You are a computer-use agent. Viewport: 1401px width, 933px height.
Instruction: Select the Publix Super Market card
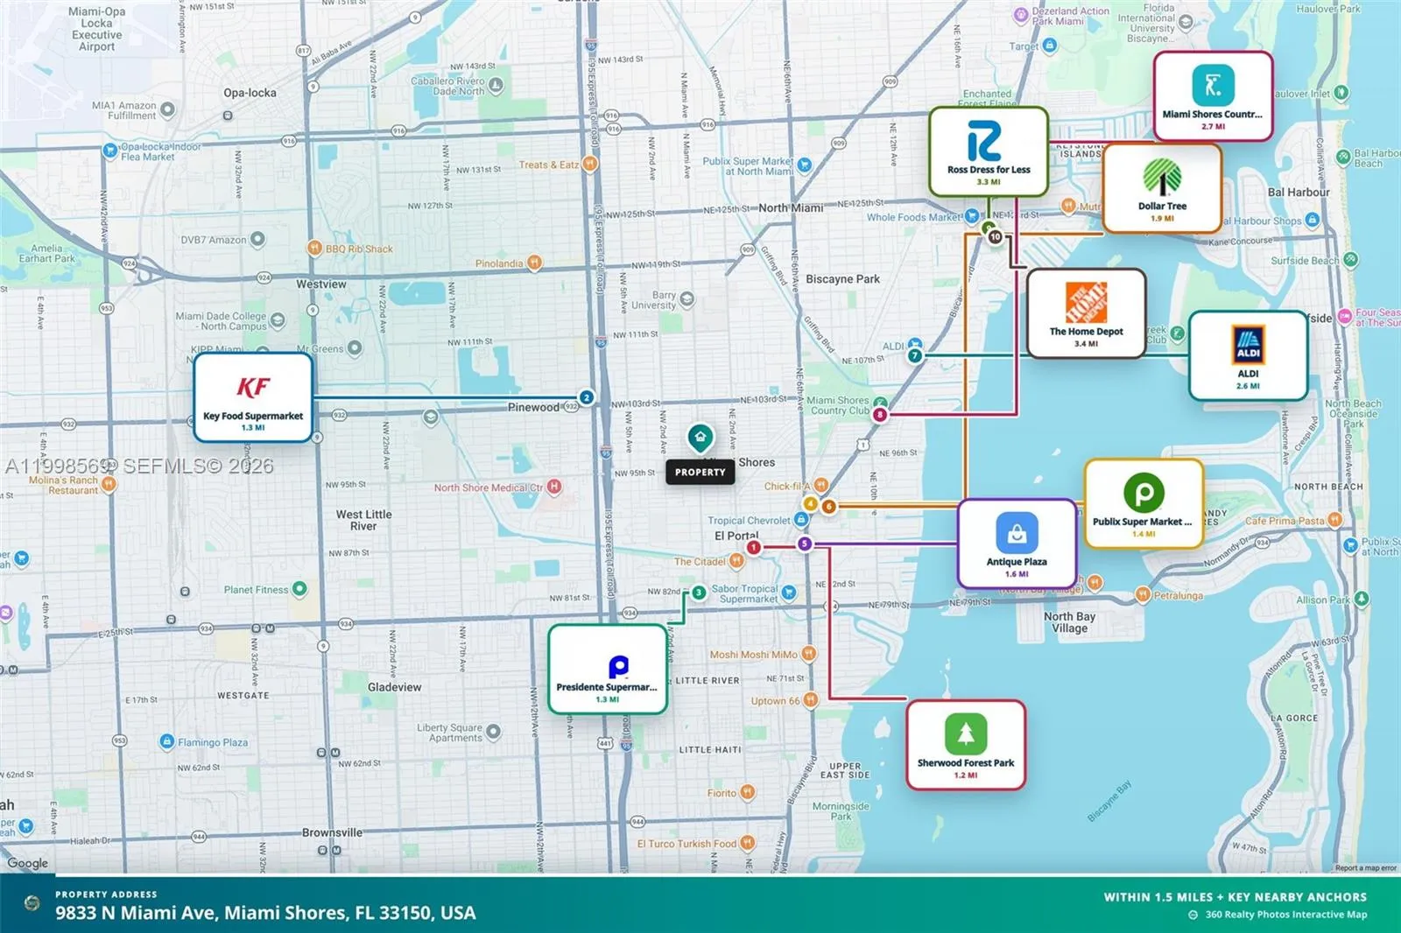point(1144,504)
